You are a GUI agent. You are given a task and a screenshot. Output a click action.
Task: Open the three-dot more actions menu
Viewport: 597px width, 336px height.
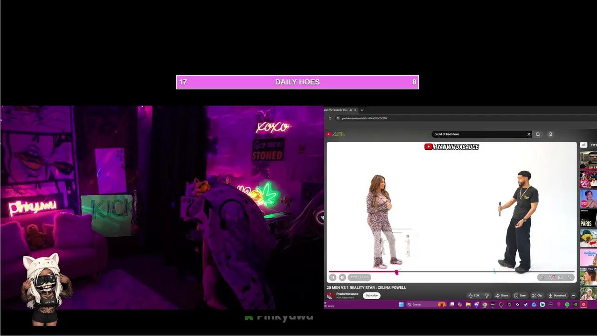[573, 295]
